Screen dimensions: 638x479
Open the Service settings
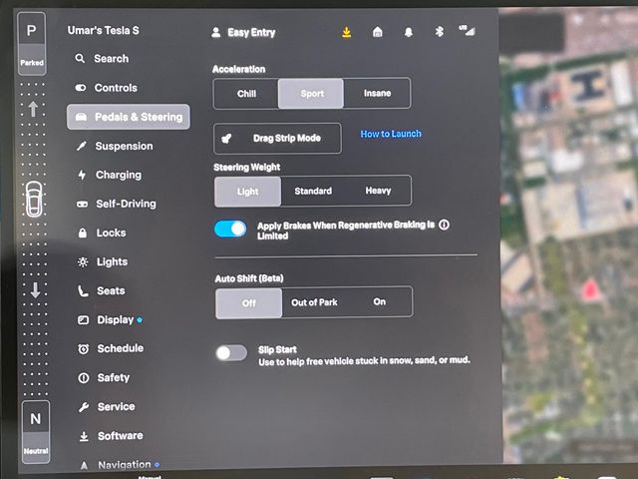107,407
